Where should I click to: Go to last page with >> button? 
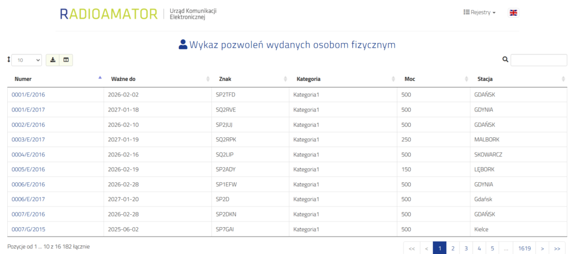557,248
